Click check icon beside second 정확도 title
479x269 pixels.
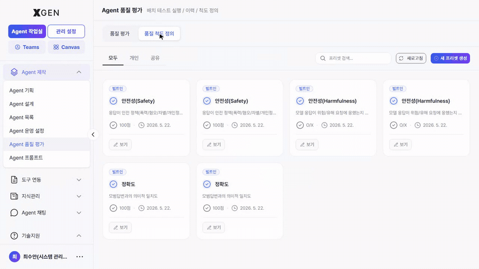point(207,184)
